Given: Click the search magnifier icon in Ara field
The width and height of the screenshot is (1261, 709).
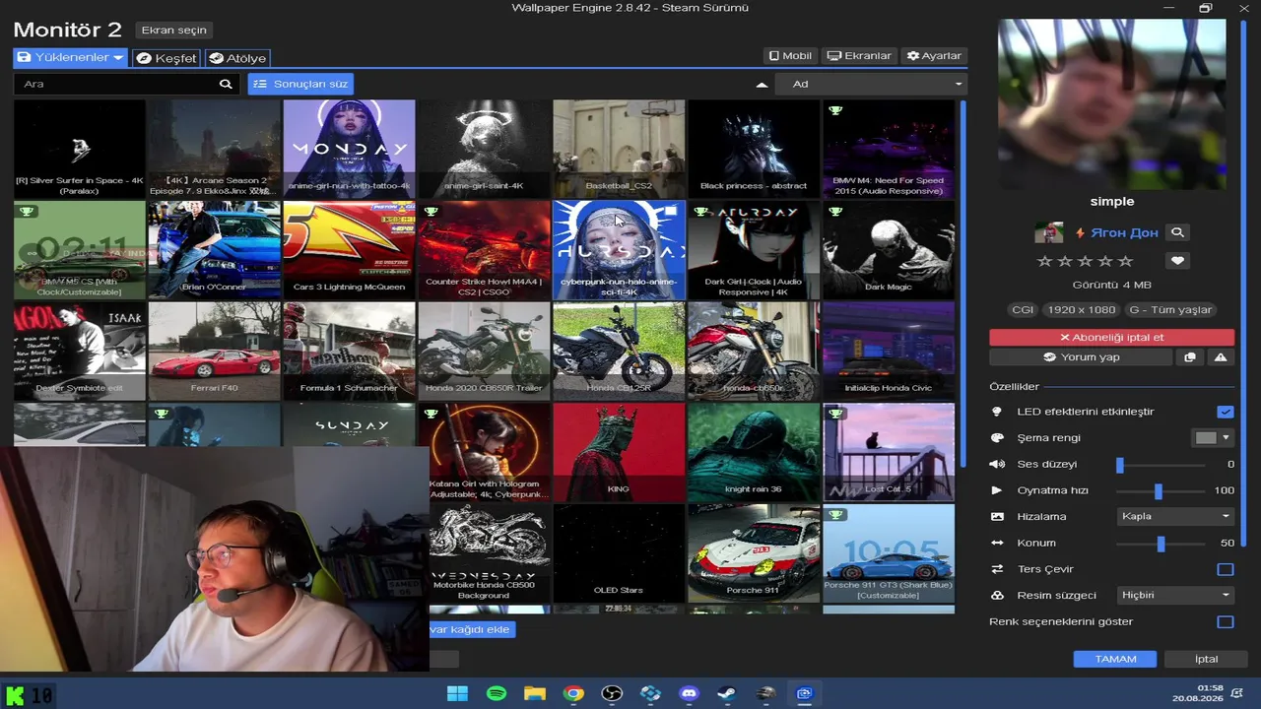Looking at the screenshot, I should coord(226,84).
